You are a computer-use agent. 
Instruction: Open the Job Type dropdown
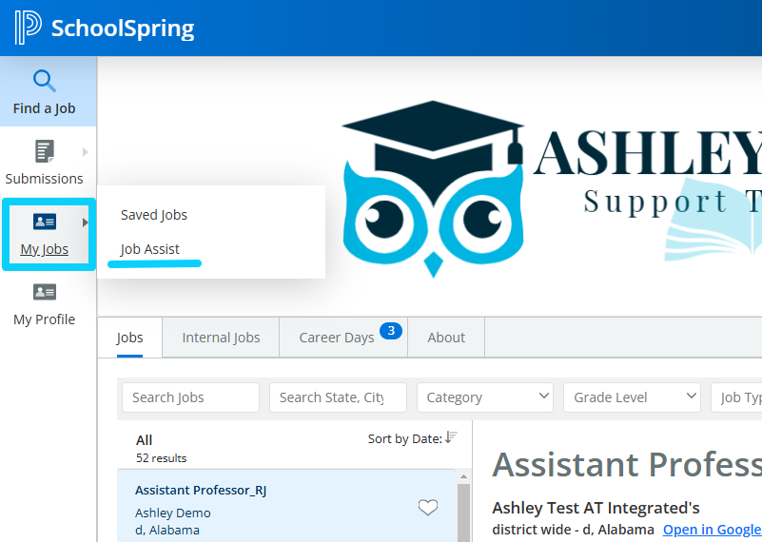(736, 397)
